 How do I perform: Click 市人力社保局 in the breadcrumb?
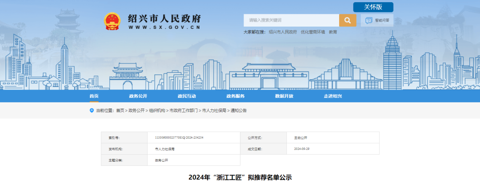[x=214, y=110]
